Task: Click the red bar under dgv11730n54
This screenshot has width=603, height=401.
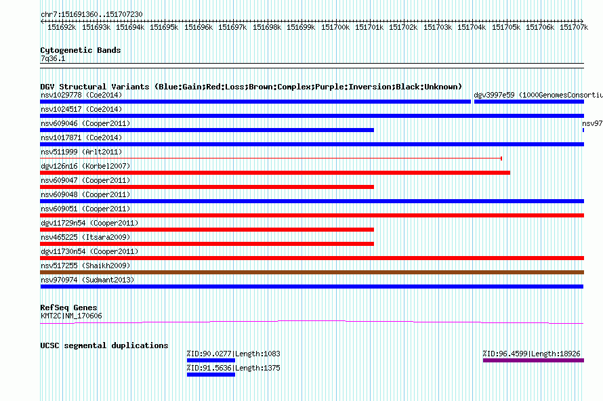Action: [312, 258]
